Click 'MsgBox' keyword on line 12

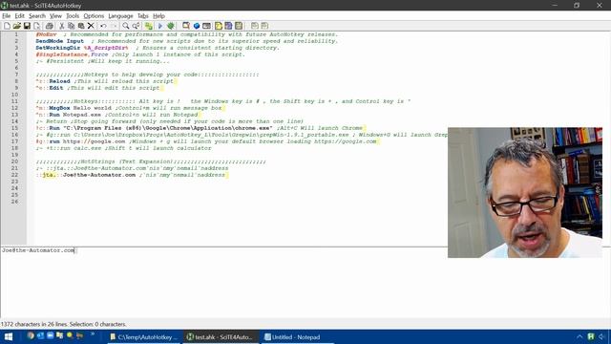click(59, 108)
